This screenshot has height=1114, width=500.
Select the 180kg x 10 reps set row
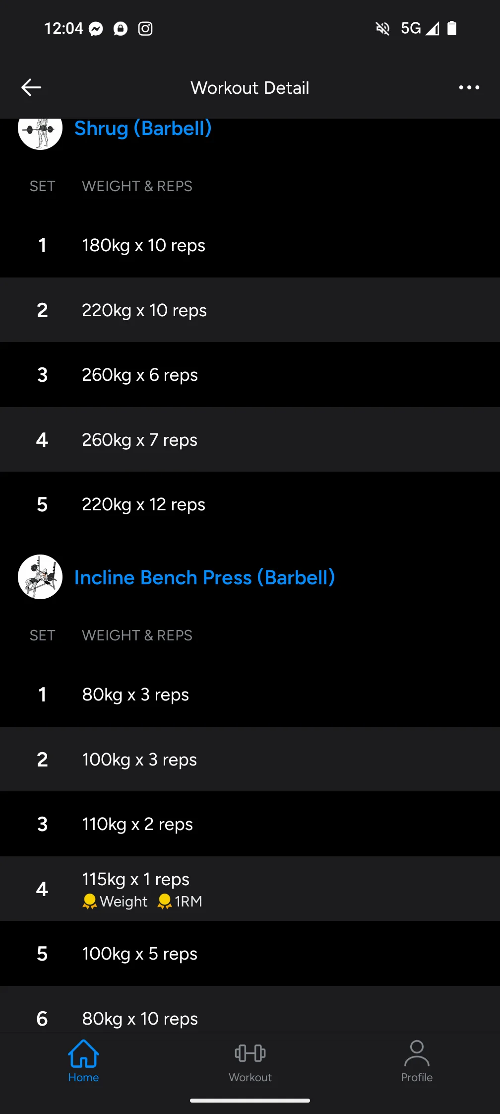250,245
